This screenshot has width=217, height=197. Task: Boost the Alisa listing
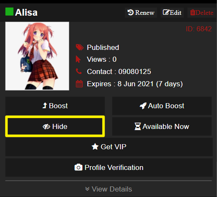point(55,106)
